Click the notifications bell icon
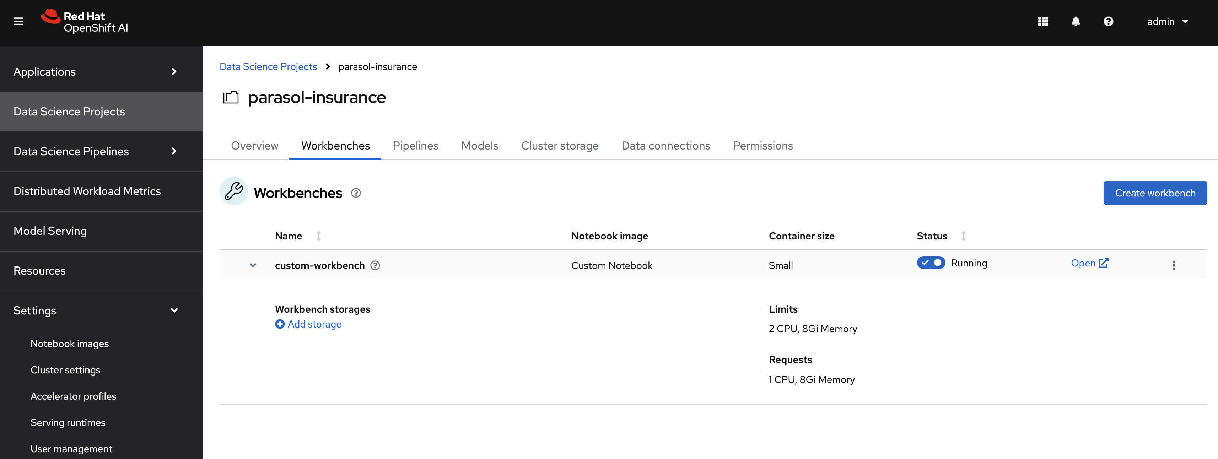This screenshot has height=459, width=1218. (x=1076, y=21)
